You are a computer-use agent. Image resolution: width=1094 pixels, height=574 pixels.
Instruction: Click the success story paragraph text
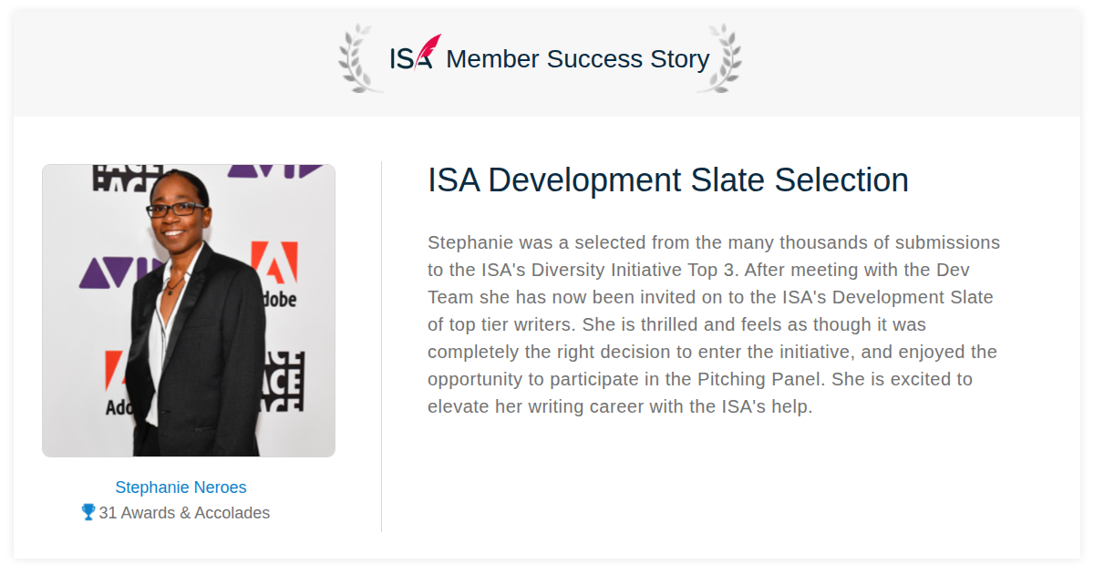click(x=714, y=324)
